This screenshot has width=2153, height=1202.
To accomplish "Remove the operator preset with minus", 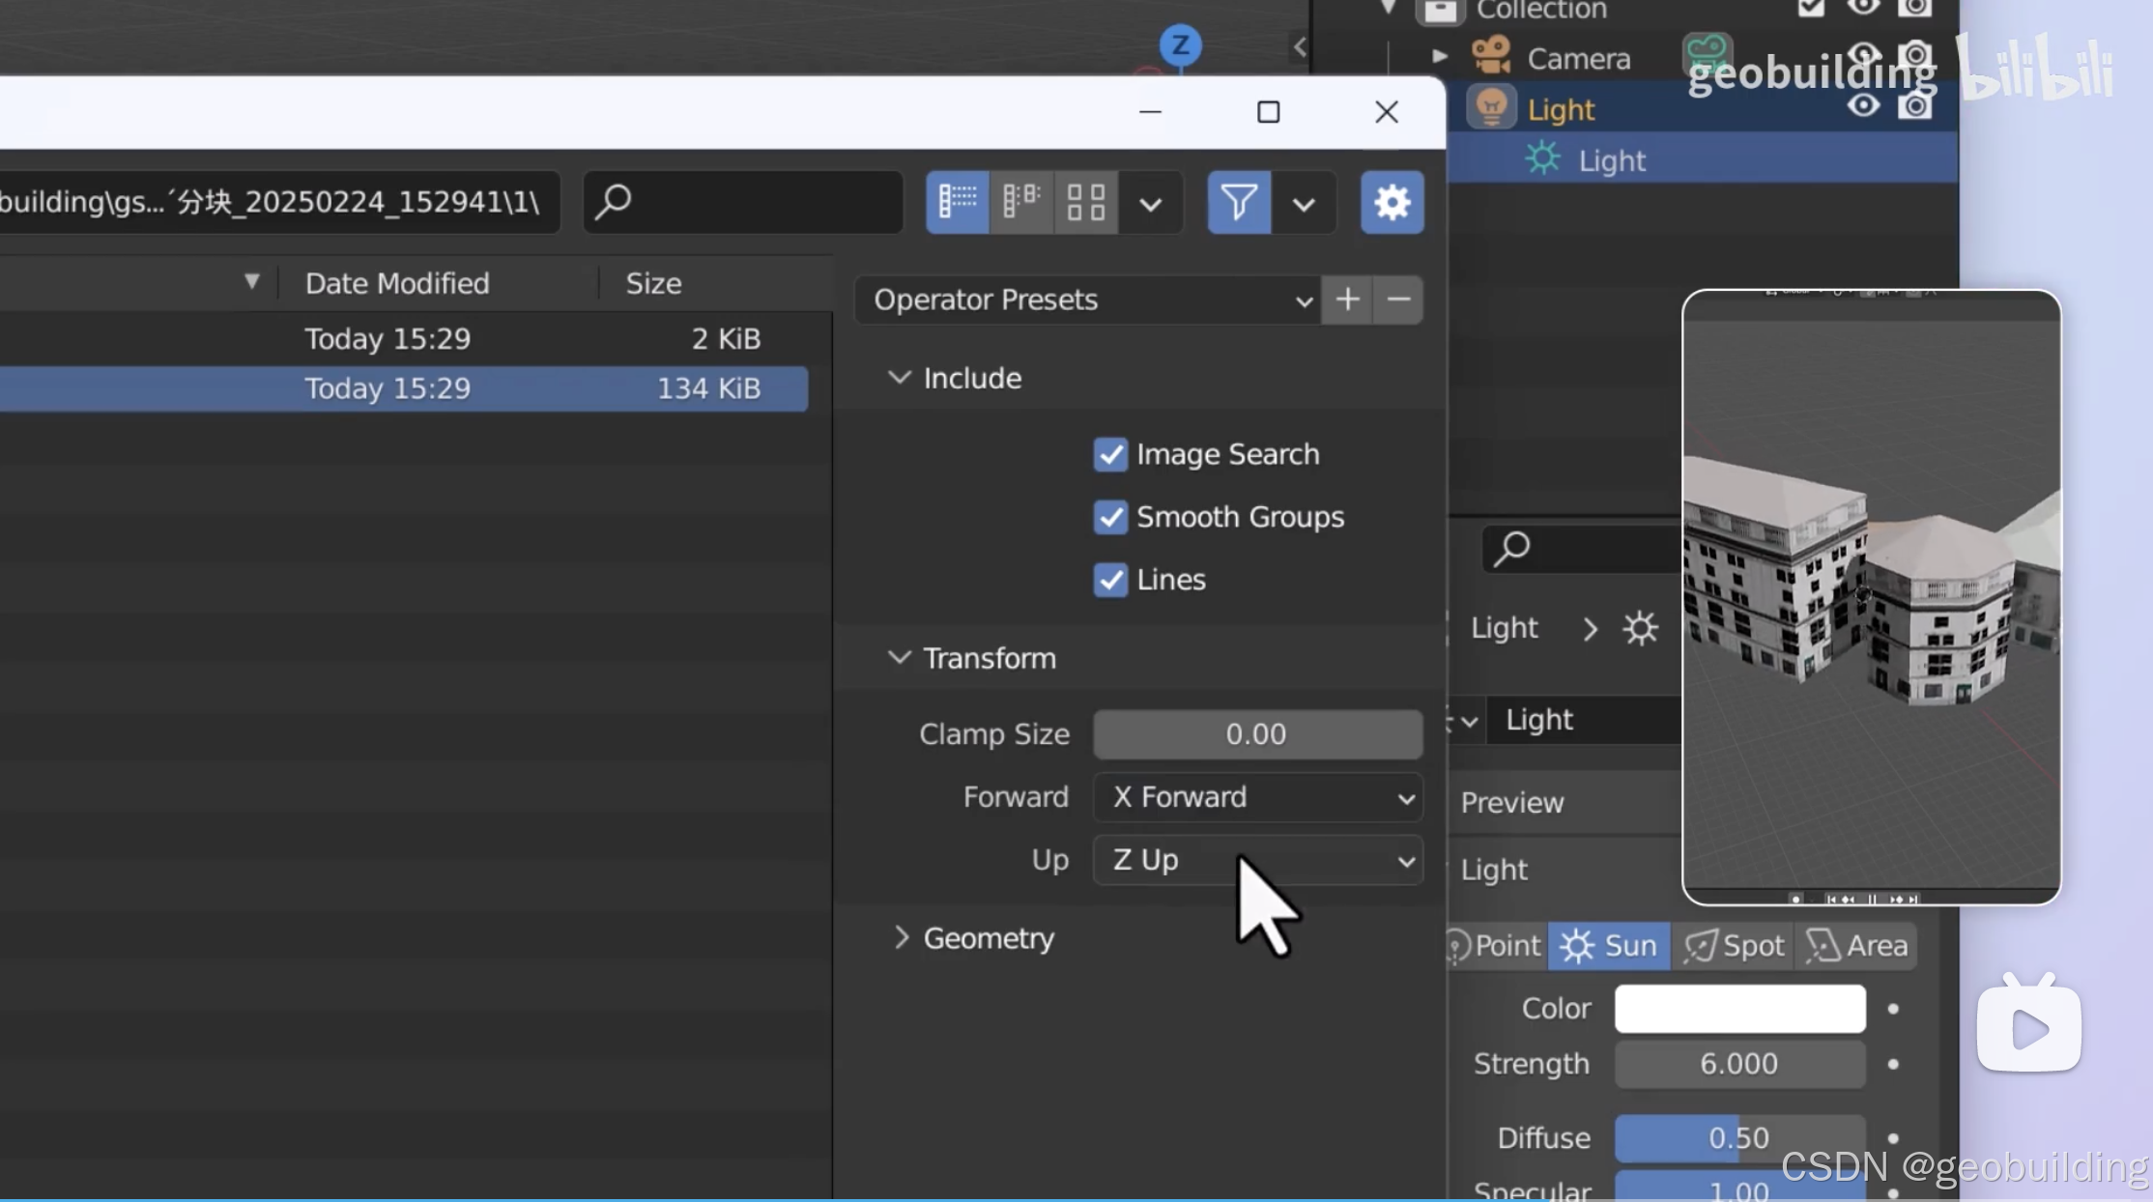I will pos(1398,300).
